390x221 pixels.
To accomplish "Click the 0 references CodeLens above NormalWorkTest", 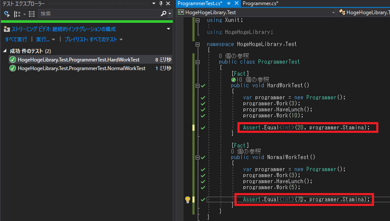I will pyautogui.click(x=246, y=151).
